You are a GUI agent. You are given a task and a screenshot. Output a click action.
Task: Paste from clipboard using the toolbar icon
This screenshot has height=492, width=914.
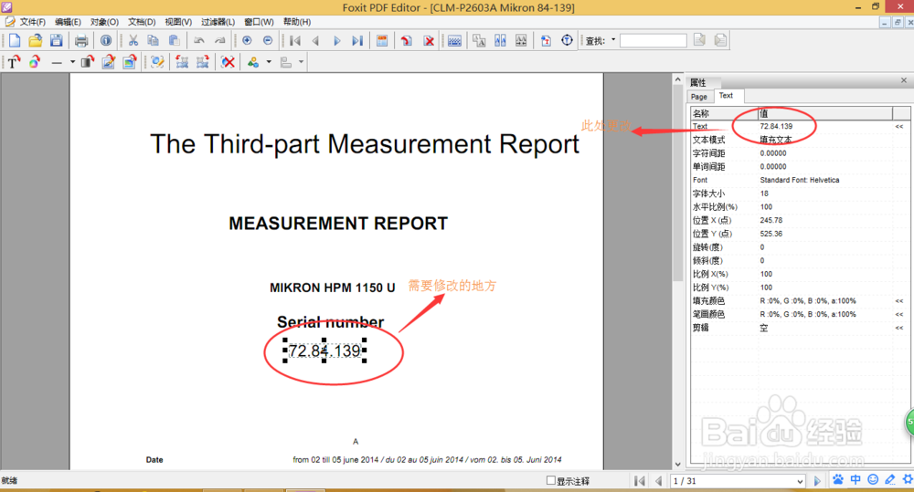pyautogui.click(x=174, y=41)
